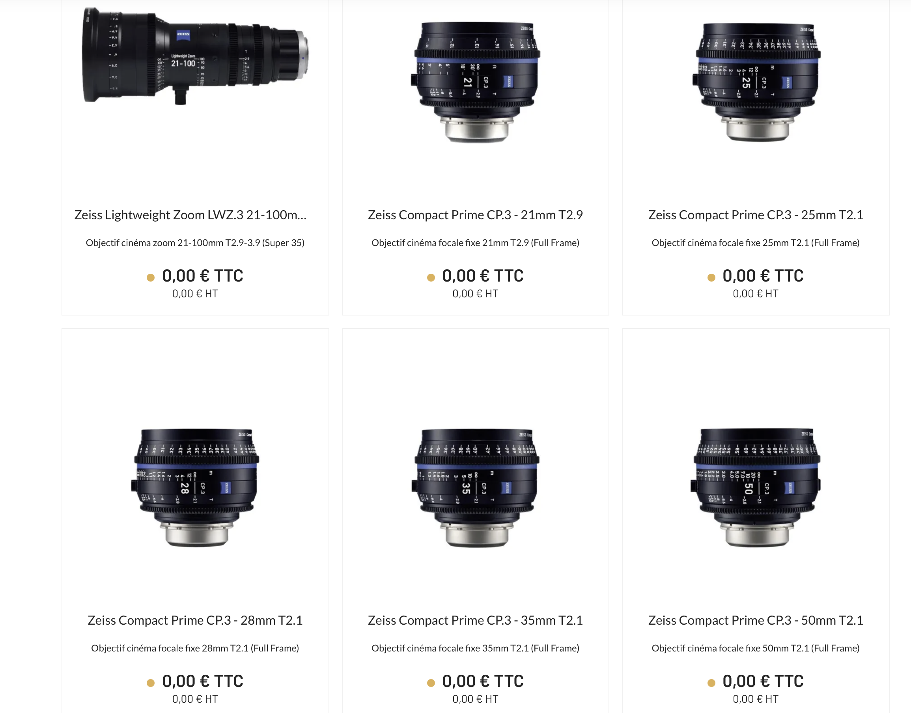
Task: Open the CP.3 25mm lens product image
Action: (756, 82)
